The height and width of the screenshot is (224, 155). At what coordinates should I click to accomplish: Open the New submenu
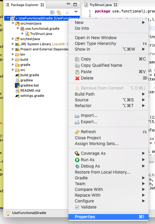pos(108,22)
